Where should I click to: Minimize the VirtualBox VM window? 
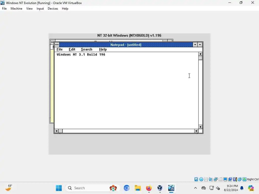point(230,3)
